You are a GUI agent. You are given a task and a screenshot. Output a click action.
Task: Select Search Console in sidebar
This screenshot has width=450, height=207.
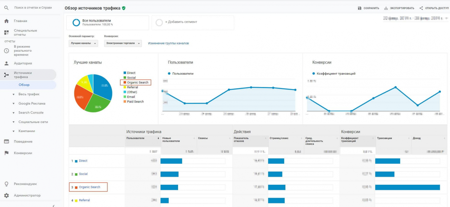point(31,113)
